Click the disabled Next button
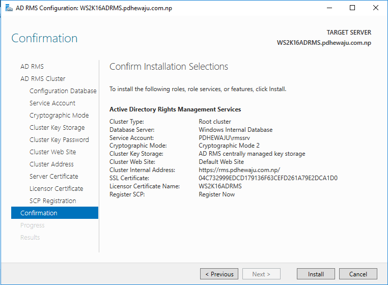This screenshot has height=285, width=388. 261,274
